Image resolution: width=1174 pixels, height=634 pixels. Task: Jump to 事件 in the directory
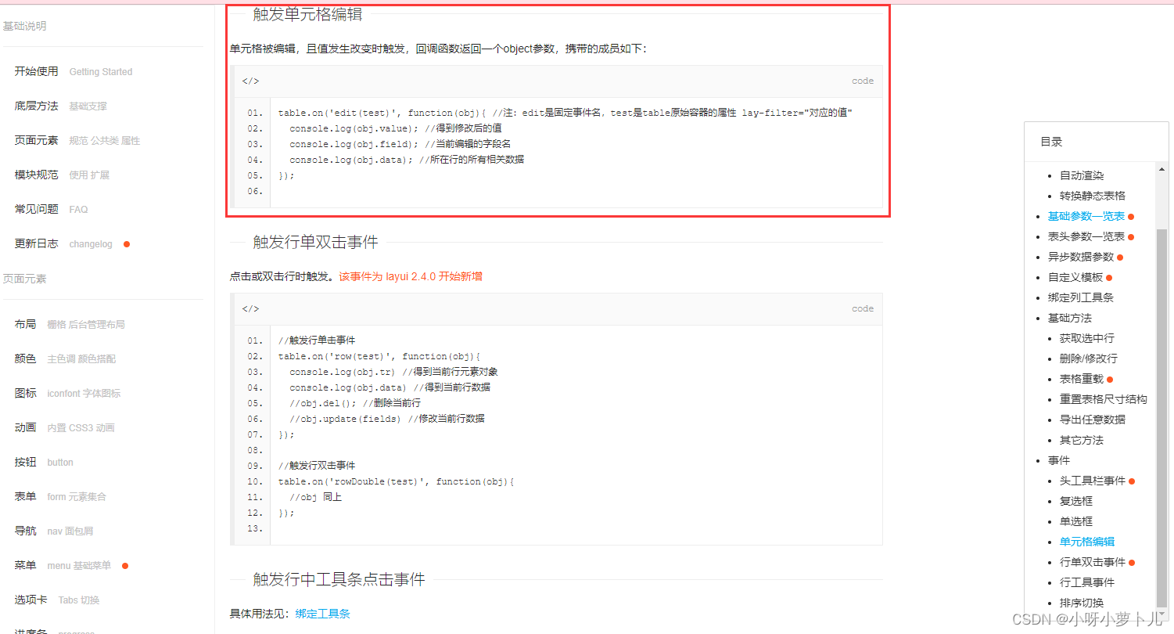[1059, 460]
